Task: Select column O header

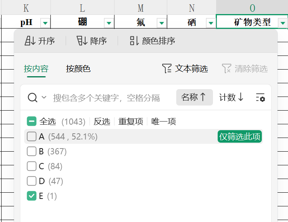Action: 252,8
